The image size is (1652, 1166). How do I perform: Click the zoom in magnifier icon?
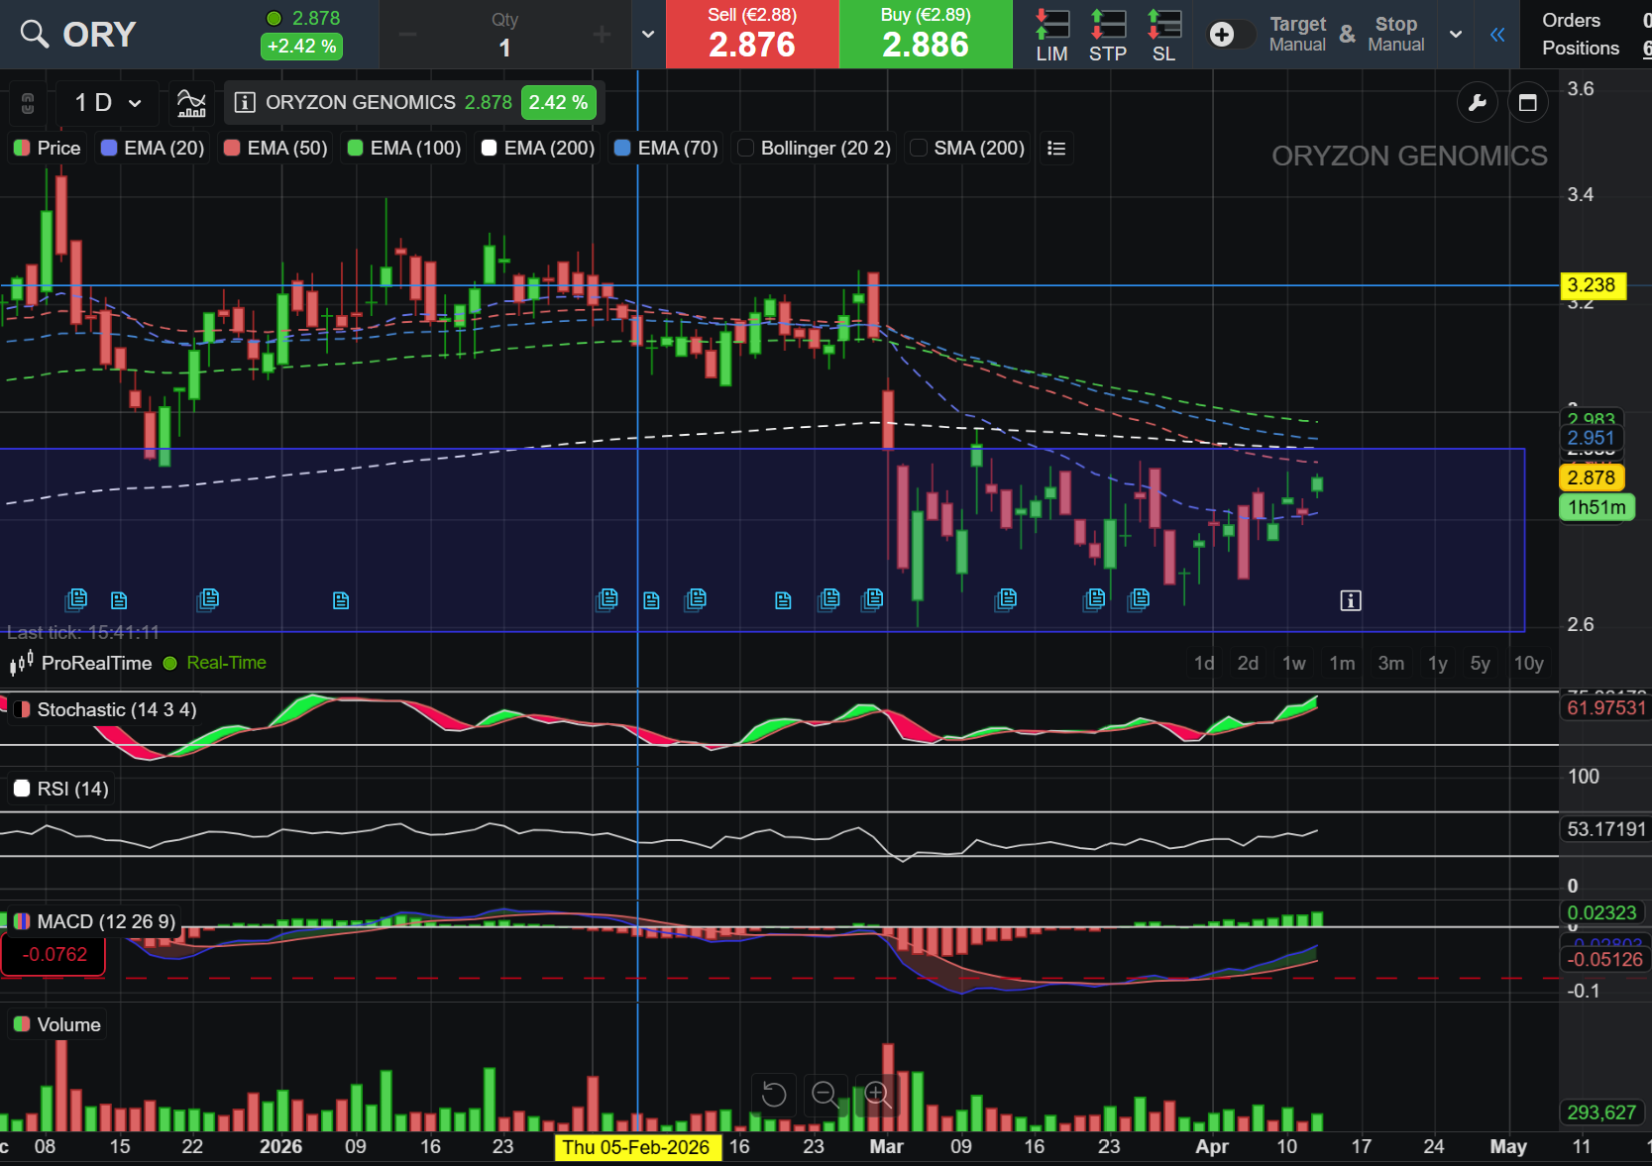tap(877, 1095)
